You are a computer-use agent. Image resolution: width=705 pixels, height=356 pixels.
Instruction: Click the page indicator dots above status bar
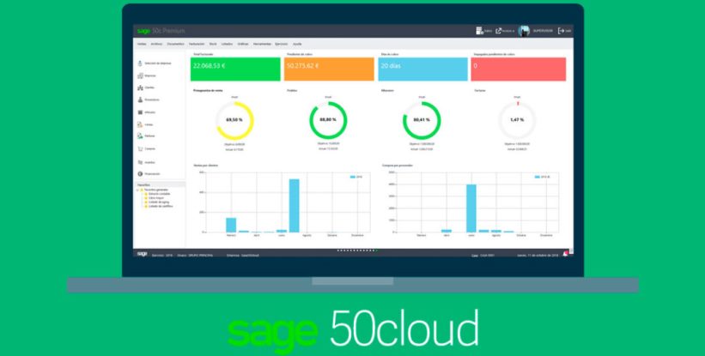pyautogui.click(x=357, y=250)
